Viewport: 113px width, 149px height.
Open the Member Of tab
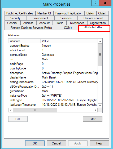[x=44, y=13]
